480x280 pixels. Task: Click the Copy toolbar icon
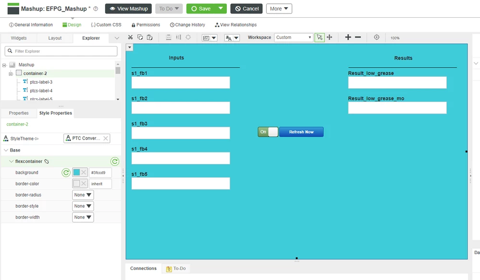[140, 37]
